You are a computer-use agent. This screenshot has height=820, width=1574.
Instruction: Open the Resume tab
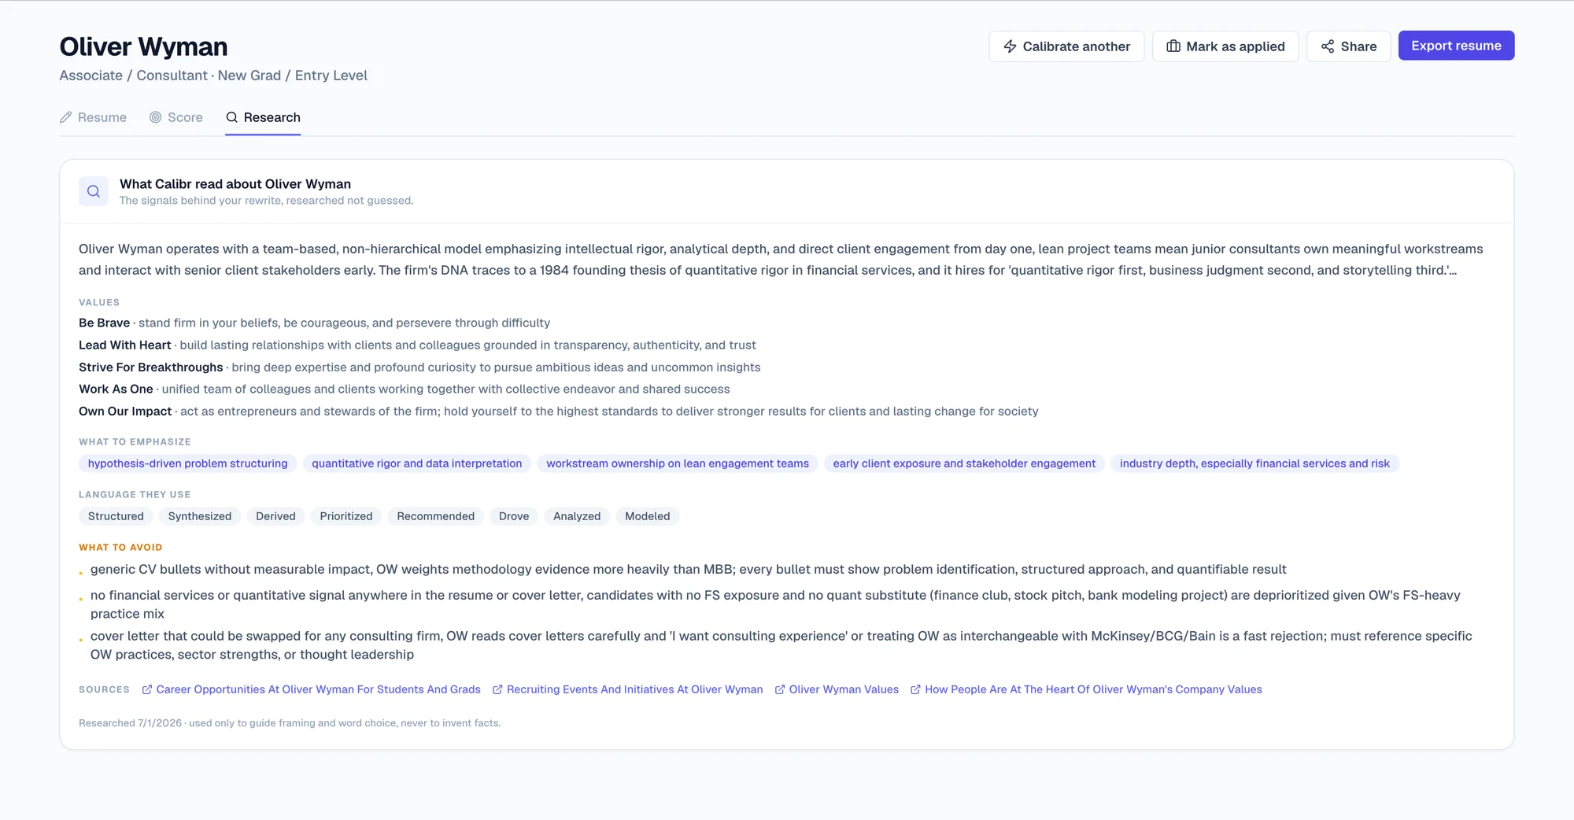pos(93,117)
